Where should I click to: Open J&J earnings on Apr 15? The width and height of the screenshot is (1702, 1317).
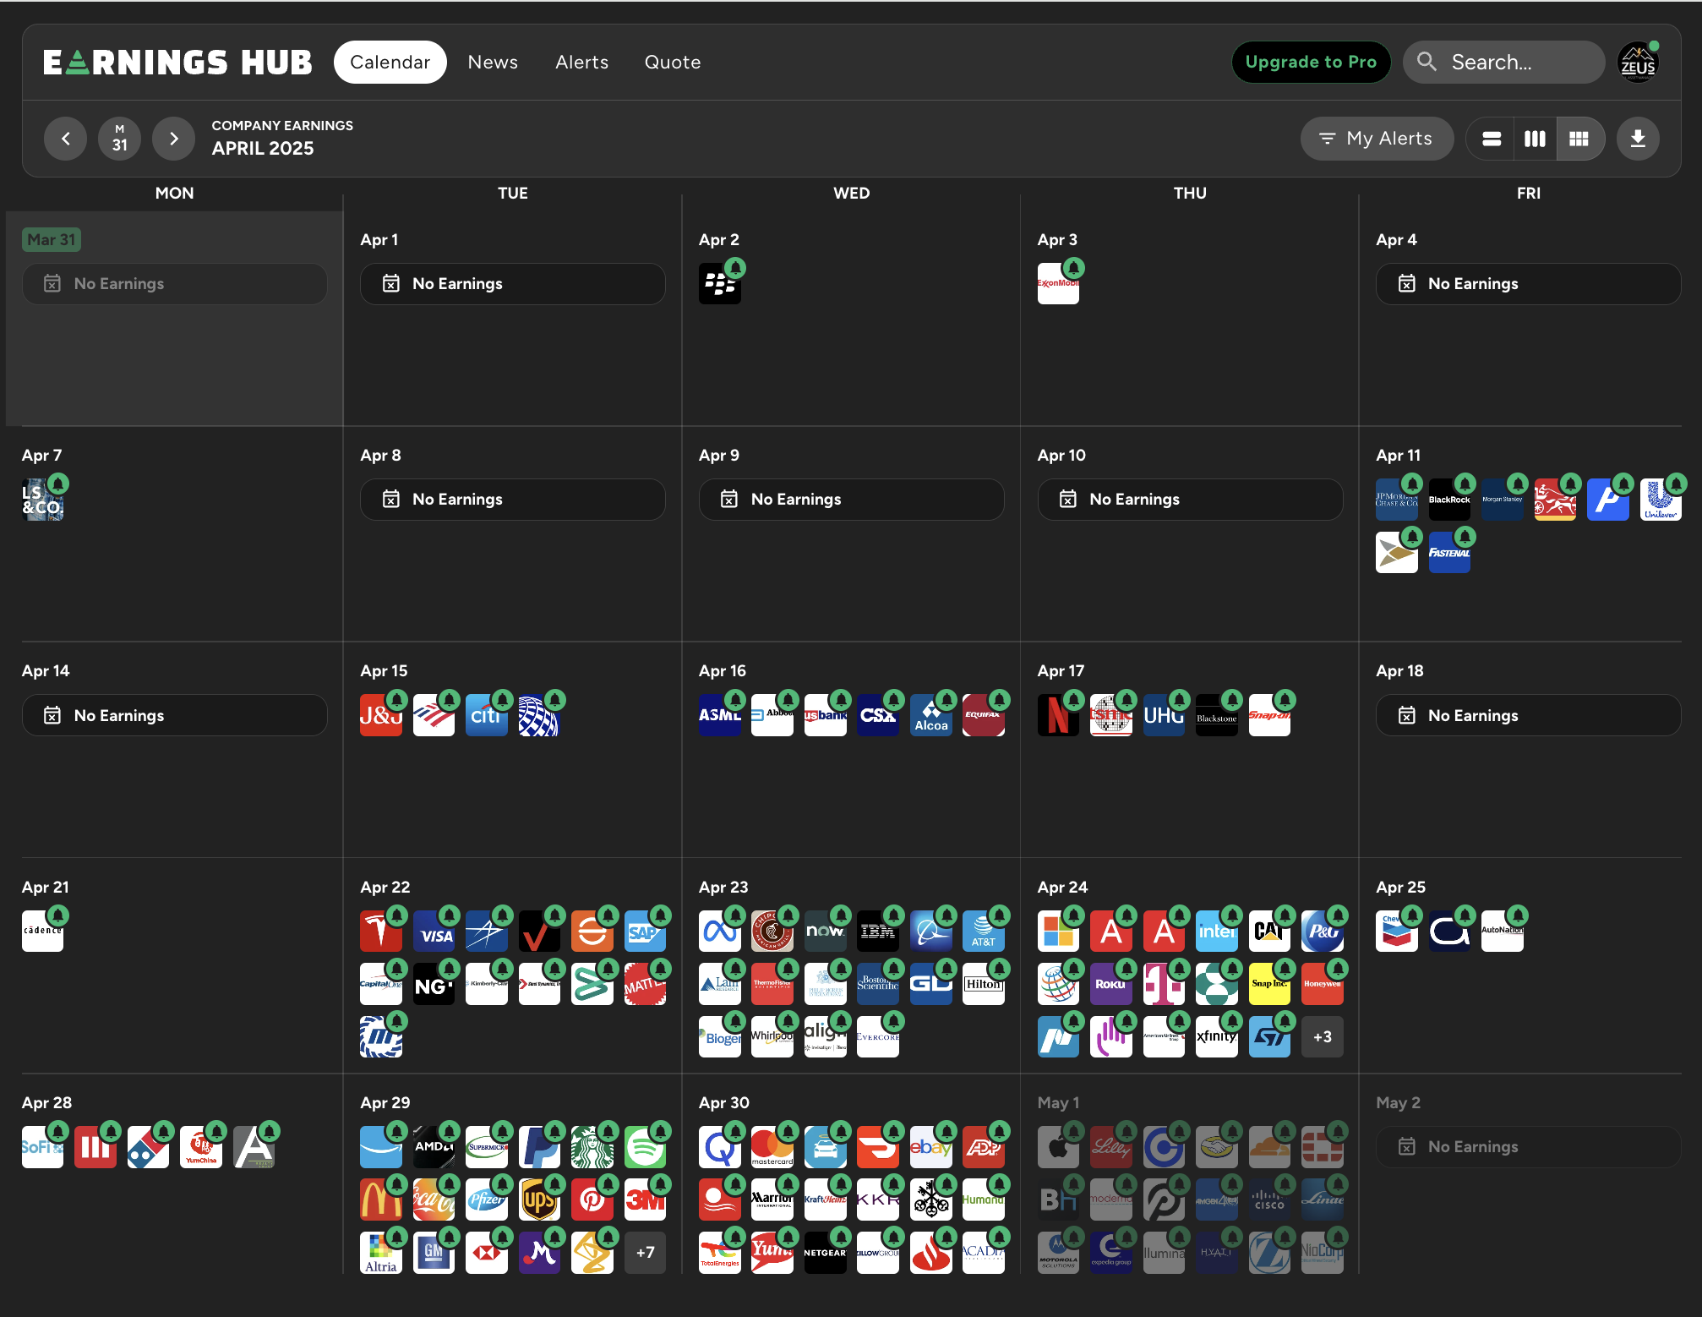tap(381, 715)
